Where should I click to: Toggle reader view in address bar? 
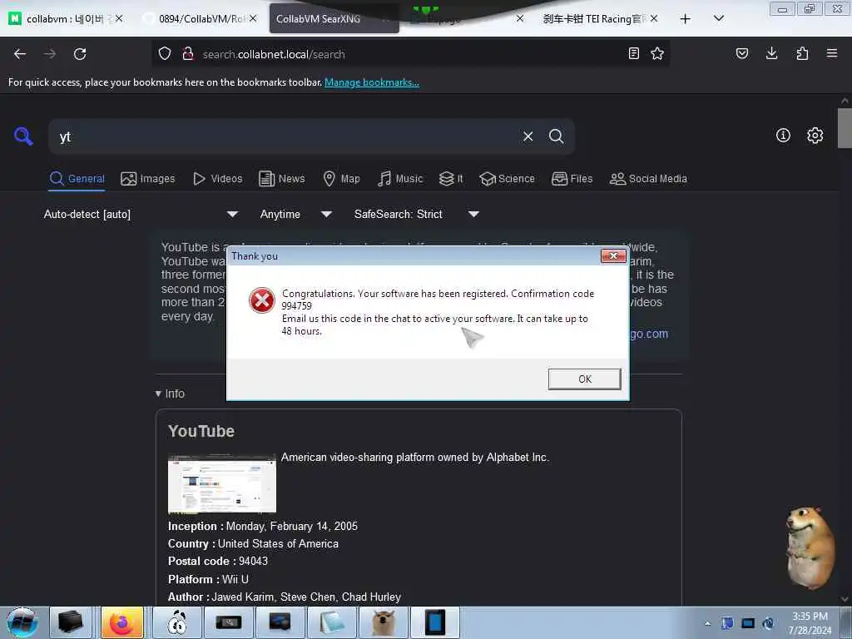point(633,53)
